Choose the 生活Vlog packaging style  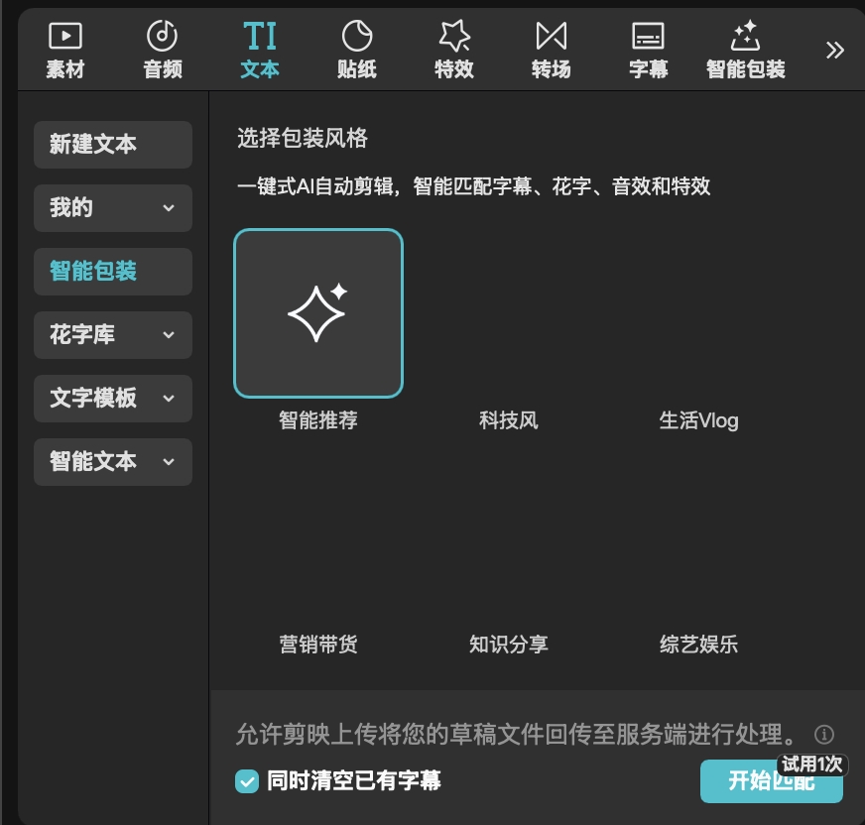698,420
